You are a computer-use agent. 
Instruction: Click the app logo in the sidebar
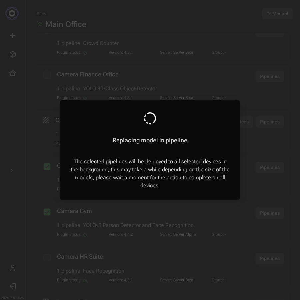coord(12,13)
